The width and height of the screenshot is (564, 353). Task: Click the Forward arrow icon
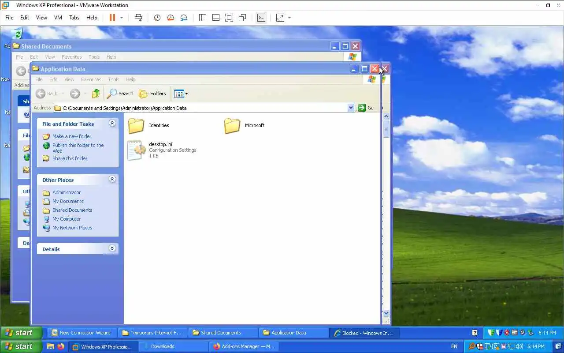(75, 94)
